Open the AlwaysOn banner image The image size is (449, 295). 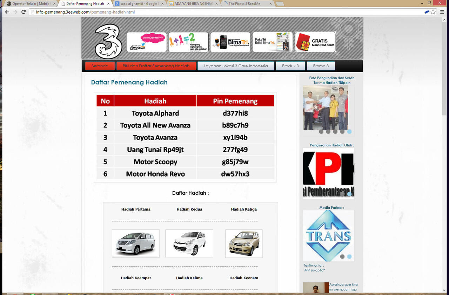coord(147,42)
